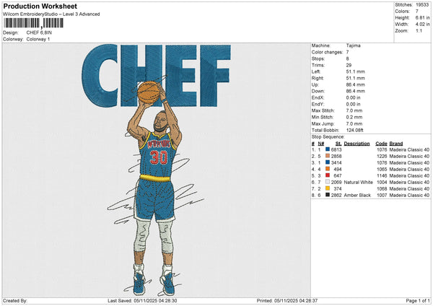
Task: Click the St. stitch count column header
Action: 338,144
